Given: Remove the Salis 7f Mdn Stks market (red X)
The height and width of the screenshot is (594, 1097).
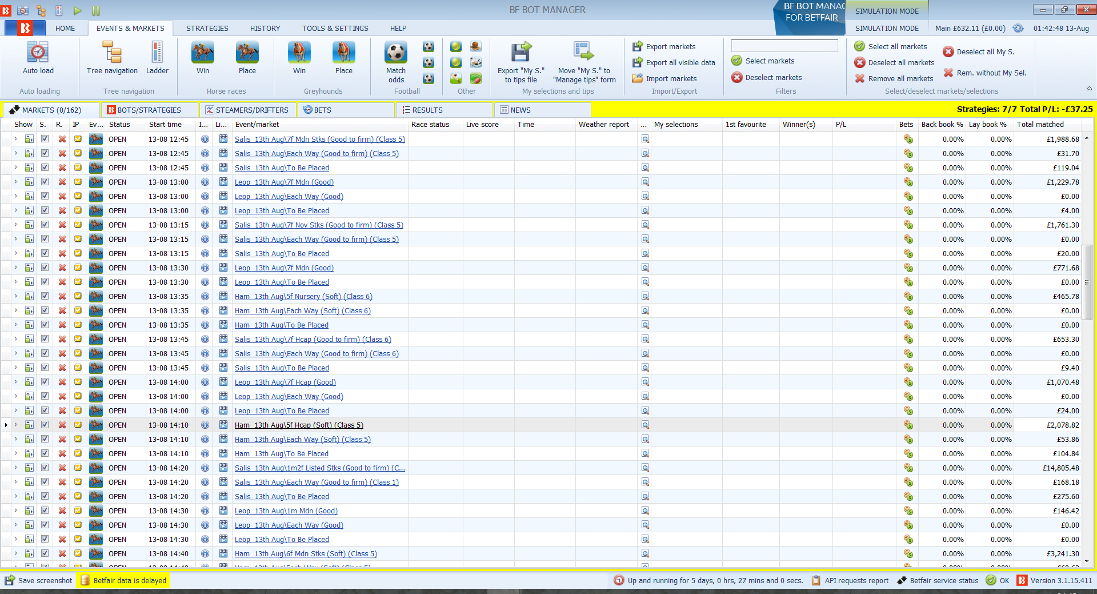Looking at the screenshot, I should (x=62, y=139).
